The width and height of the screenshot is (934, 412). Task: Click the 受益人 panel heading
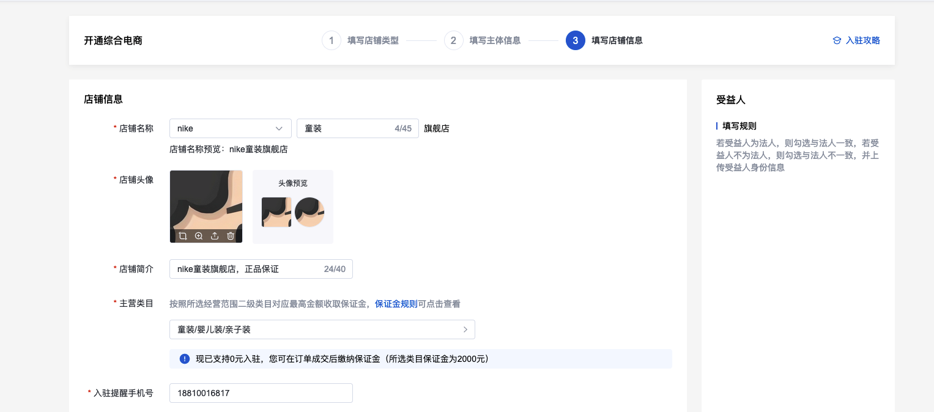[731, 100]
